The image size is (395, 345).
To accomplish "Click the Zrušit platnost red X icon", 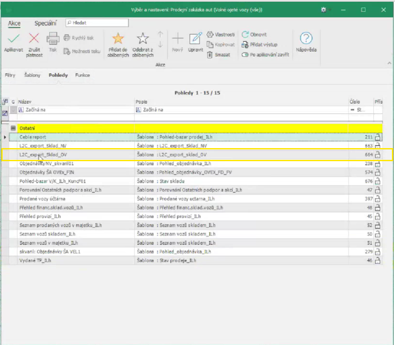I will (34, 39).
